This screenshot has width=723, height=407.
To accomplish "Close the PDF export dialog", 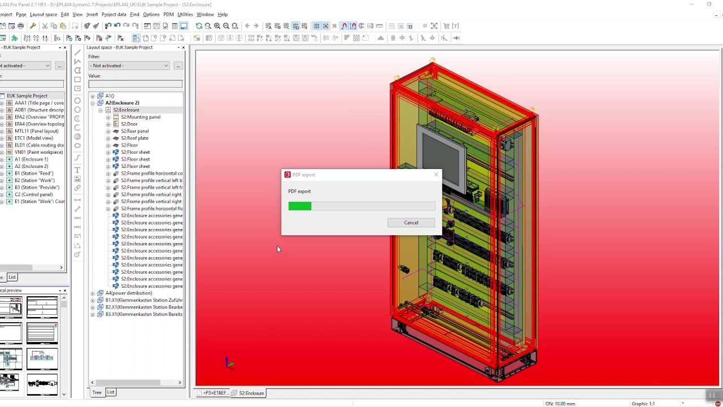I will (435, 175).
